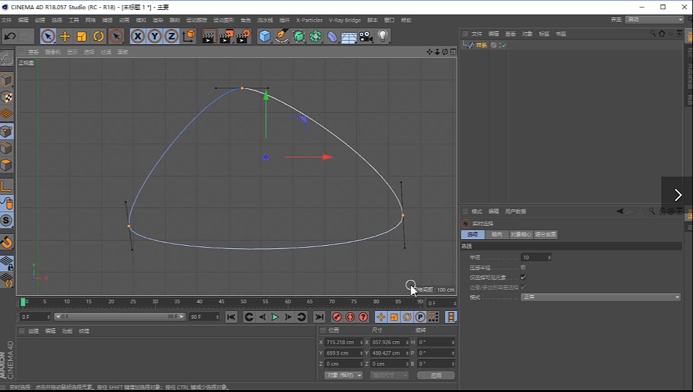Select the Spline Pen tool icon
693x392 pixels.
[282, 36]
